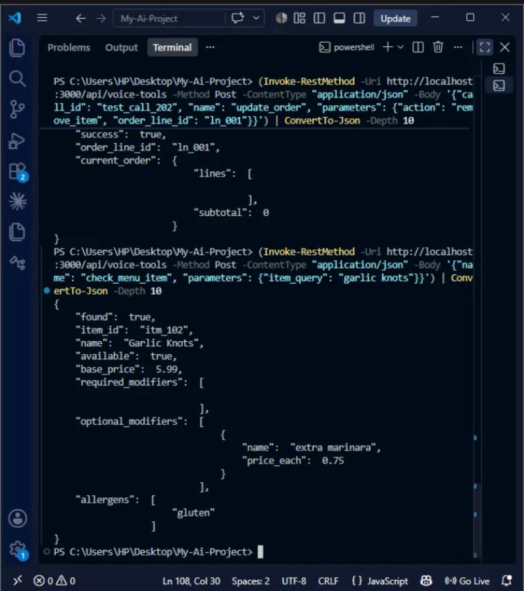The width and height of the screenshot is (524, 591).
Task: Open the chat icon in title bar
Action: click(x=238, y=18)
